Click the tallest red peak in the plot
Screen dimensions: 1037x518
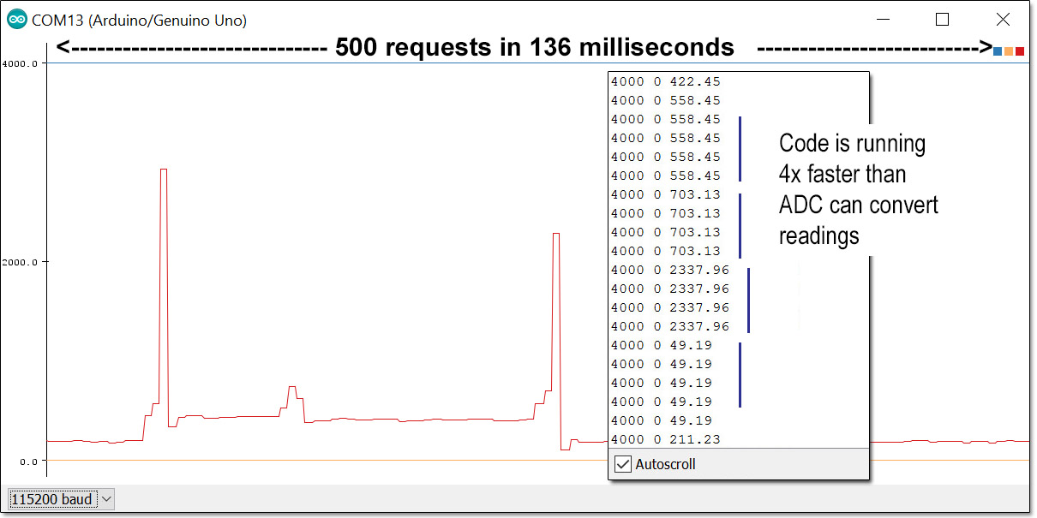(x=164, y=171)
